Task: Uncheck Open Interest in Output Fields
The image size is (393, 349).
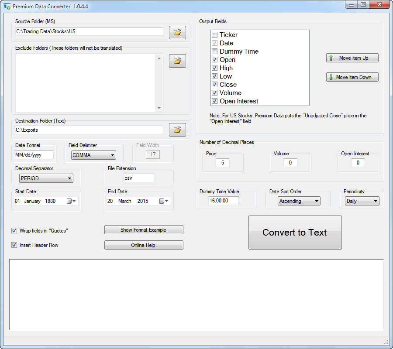Action: (x=214, y=101)
